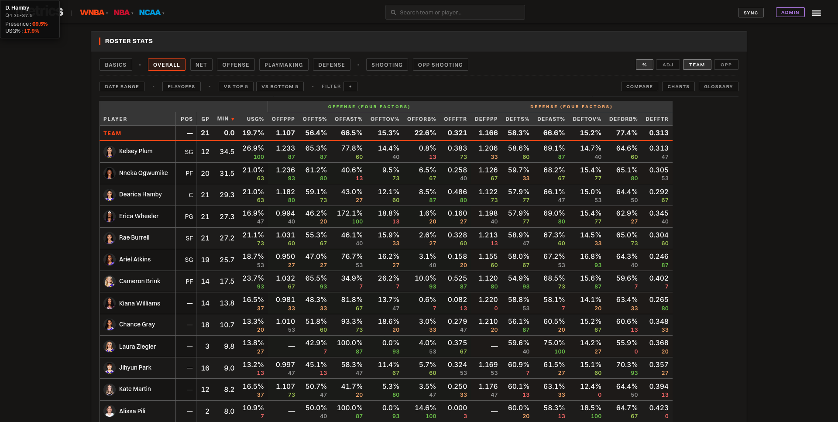Open Alissa Pili player link

[x=132, y=411]
